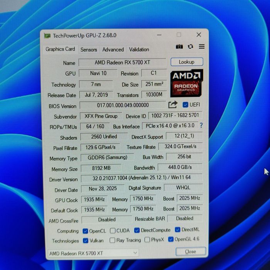Click the Driver Date 'Nov 28, 2025'
The height and width of the screenshot is (270, 270).
click(103, 189)
